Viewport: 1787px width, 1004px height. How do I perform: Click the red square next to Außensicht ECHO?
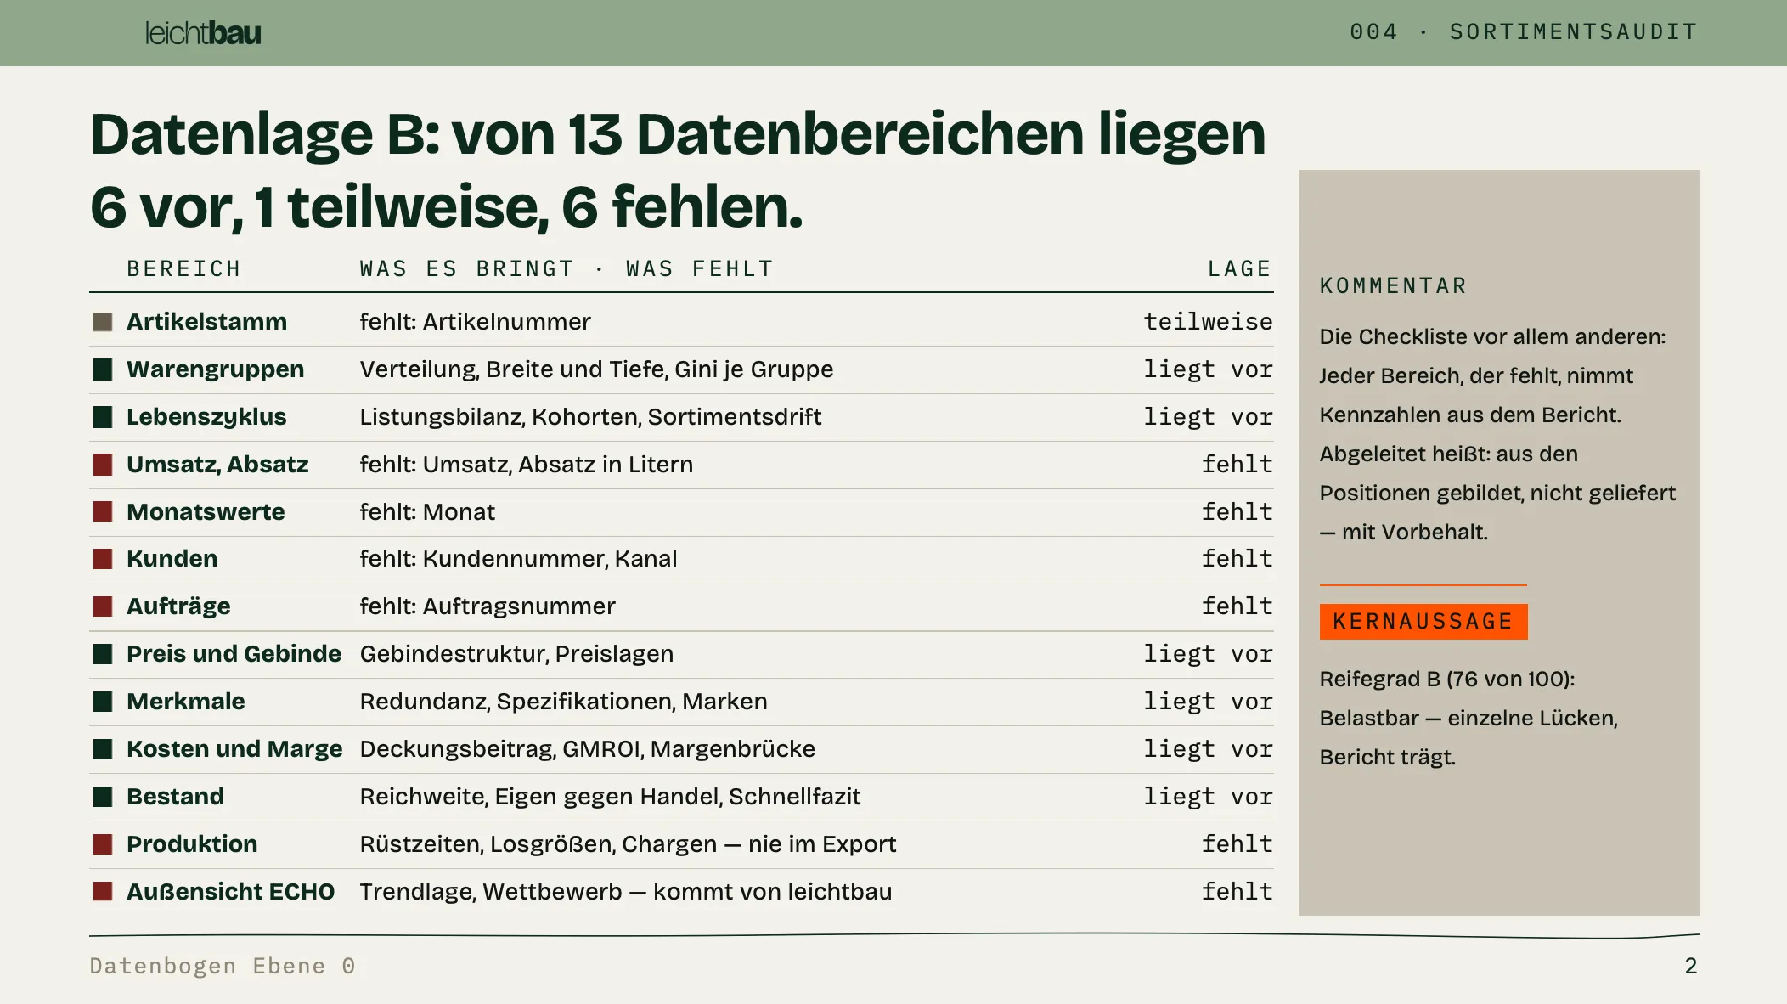point(103,892)
